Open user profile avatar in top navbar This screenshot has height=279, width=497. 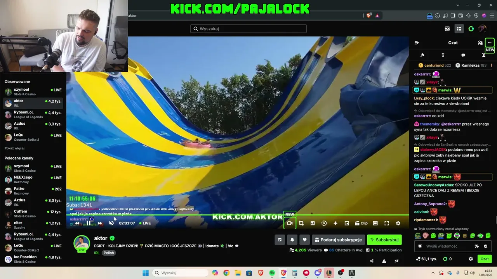[483, 29]
